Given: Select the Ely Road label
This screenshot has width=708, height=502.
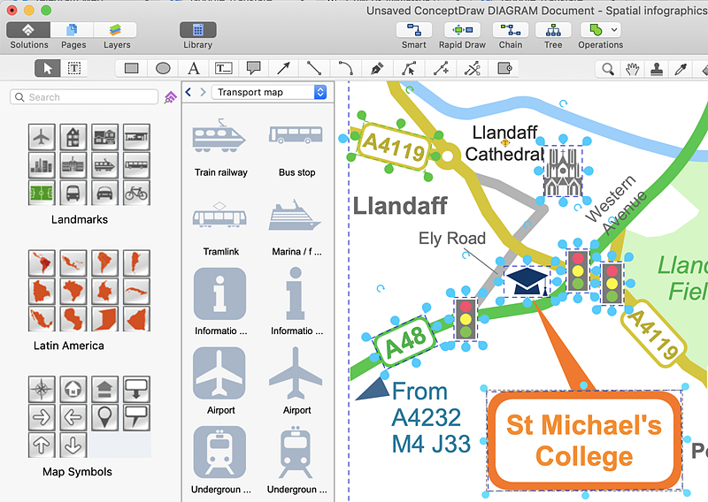Looking at the screenshot, I should (452, 238).
